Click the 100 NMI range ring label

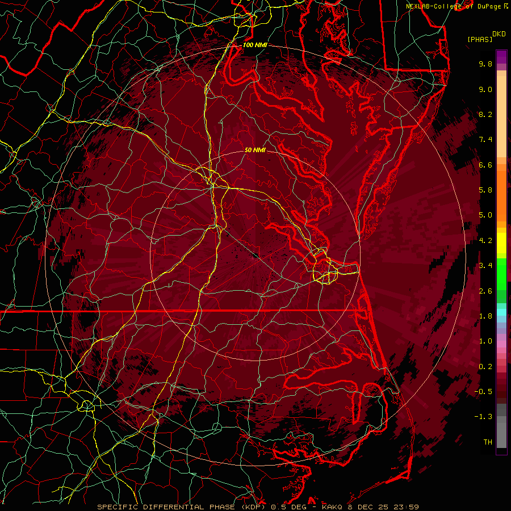coord(255,45)
